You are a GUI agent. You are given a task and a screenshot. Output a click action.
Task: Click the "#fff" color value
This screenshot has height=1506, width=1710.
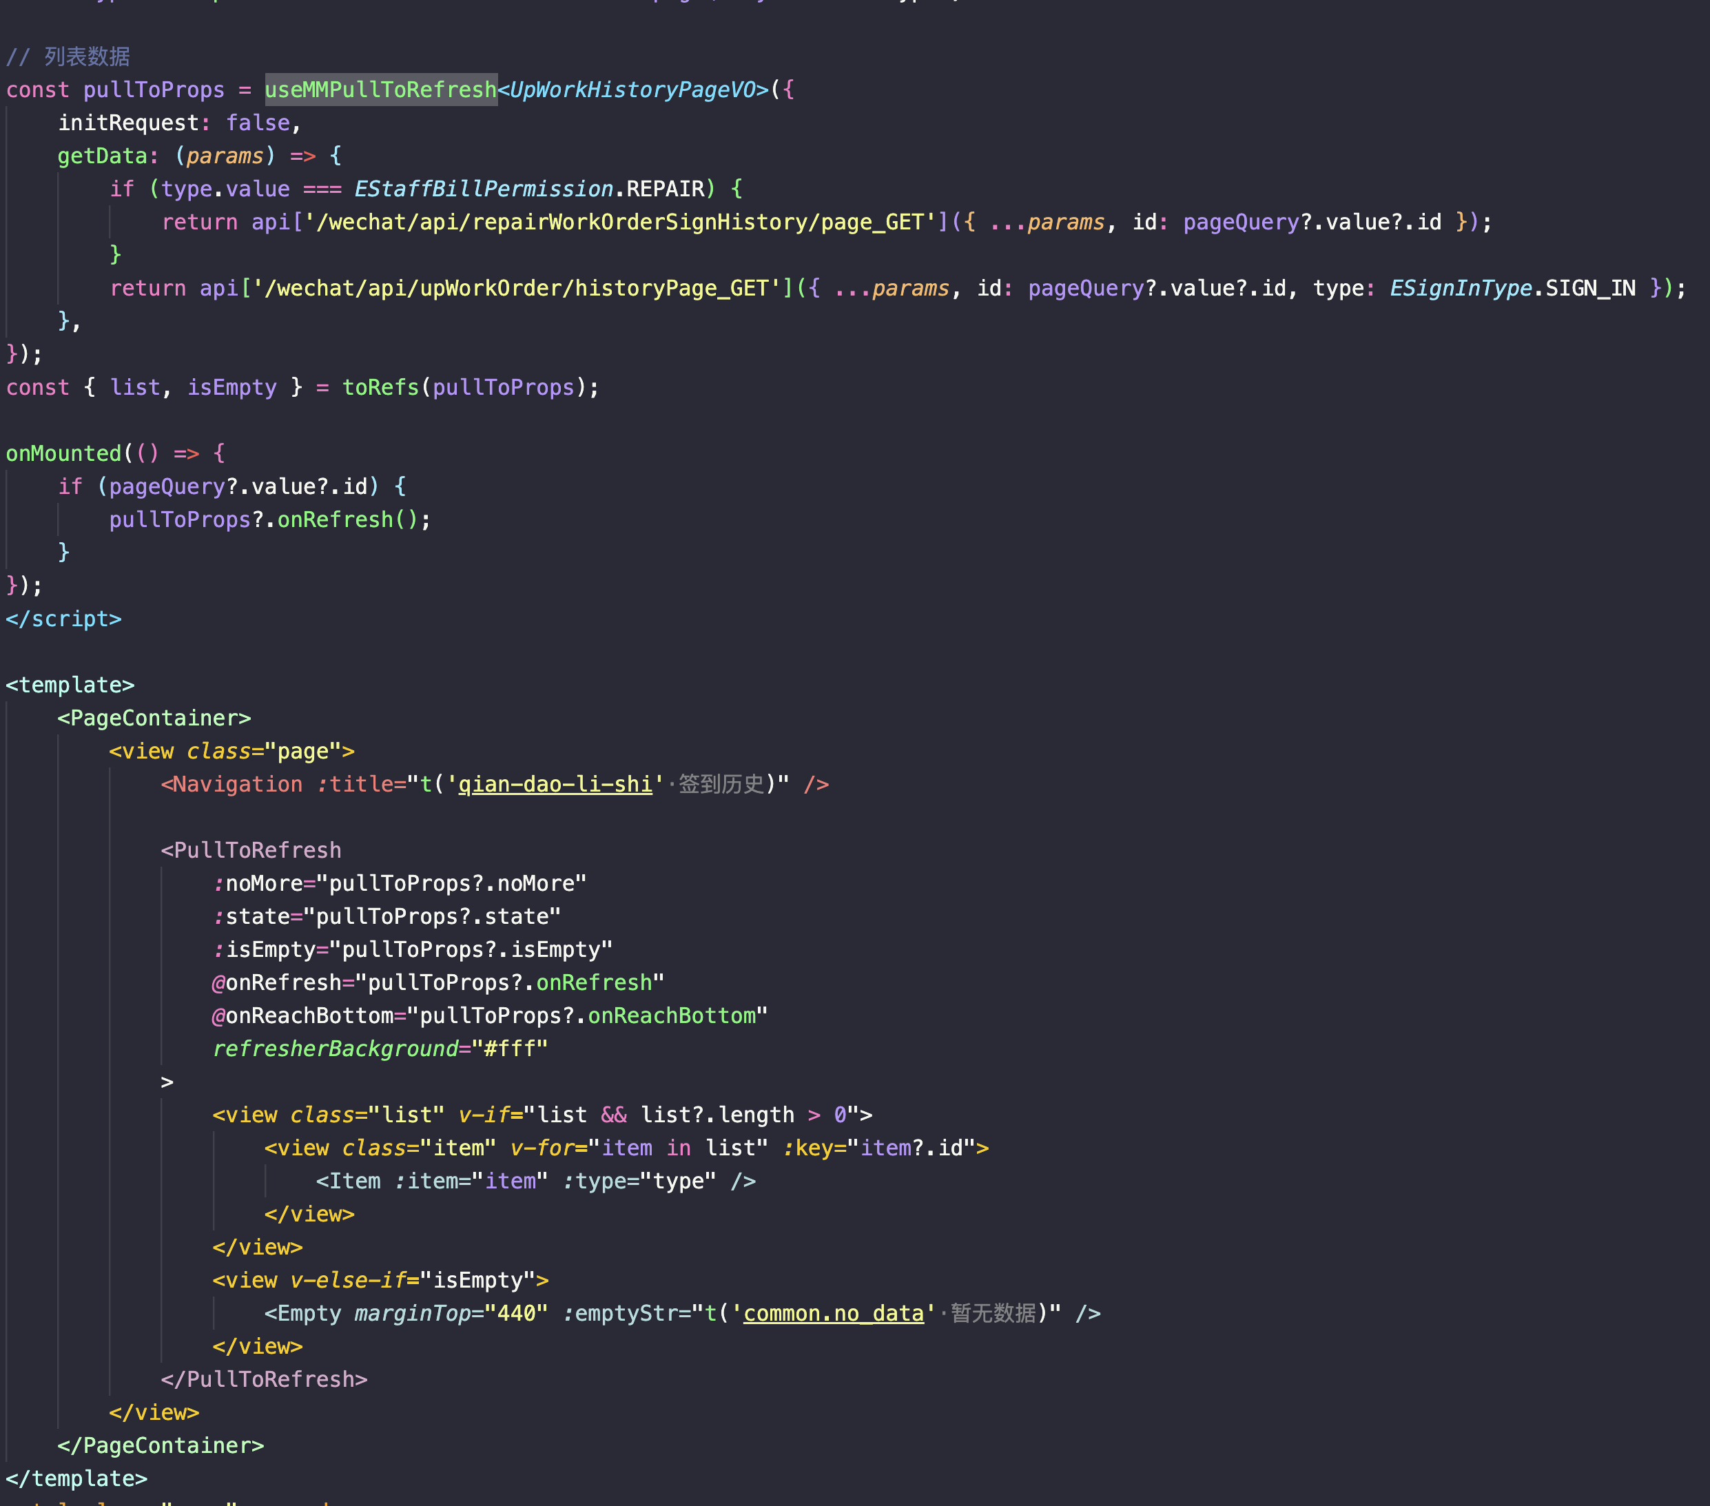pyautogui.click(x=510, y=1049)
